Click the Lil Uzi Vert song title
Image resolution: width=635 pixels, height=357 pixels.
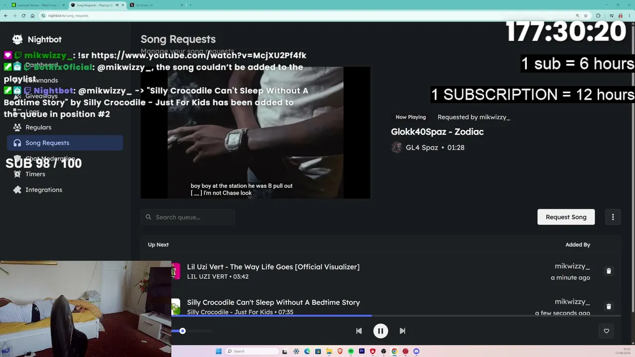pyautogui.click(x=273, y=267)
